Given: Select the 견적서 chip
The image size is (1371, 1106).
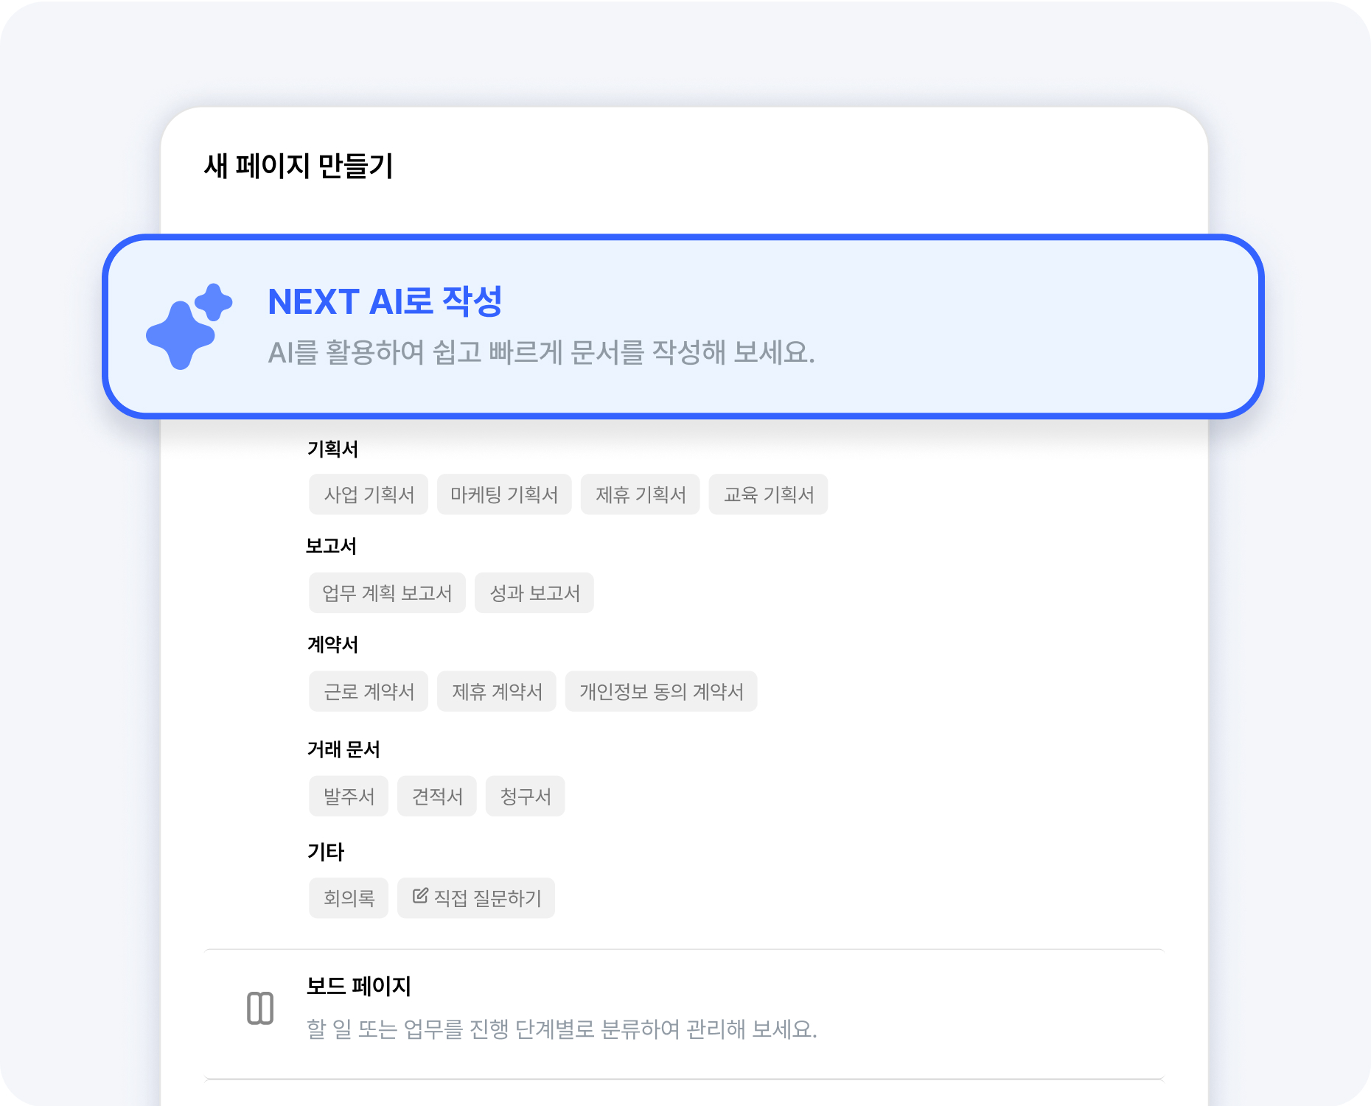Looking at the screenshot, I should (437, 796).
